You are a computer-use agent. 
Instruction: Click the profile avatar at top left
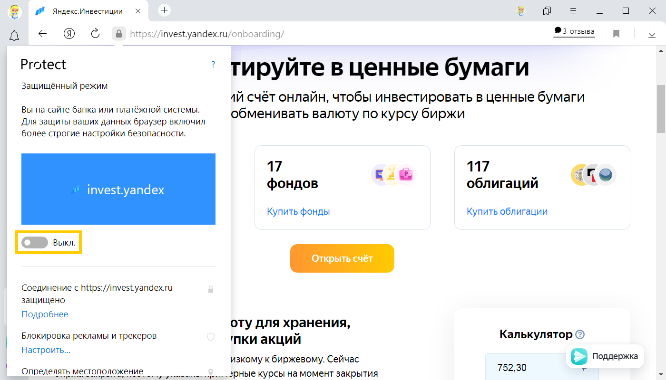[x=14, y=11]
